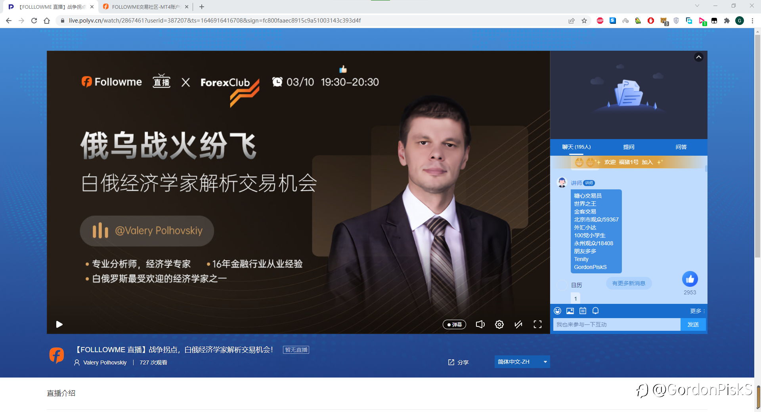761x412 pixels.
Task: Open the tab search chevron
Action: pyautogui.click(x=697, y=6)
